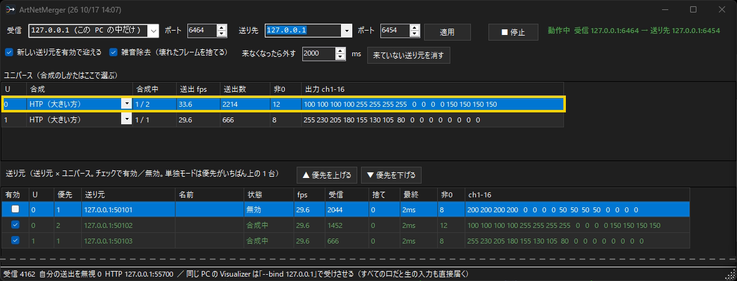Click 来ていない送り元を消す button
Screen dimensions: 737x281
pyautogui.click(x=408, y=55)
